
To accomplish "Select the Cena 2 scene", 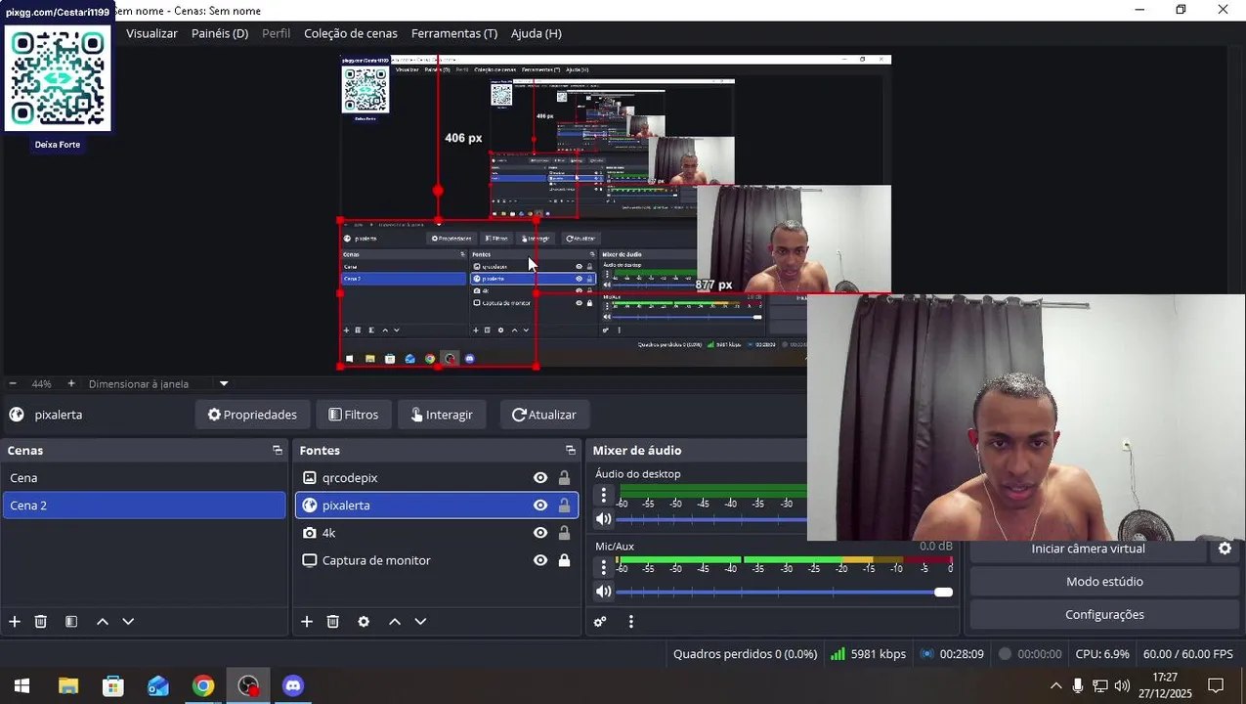I will (144, 506).
